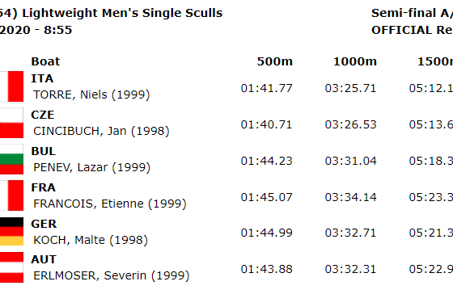Click the GER boat code
Image resolution: width=453 pixels, height=294 pixels.
(44, 224)
